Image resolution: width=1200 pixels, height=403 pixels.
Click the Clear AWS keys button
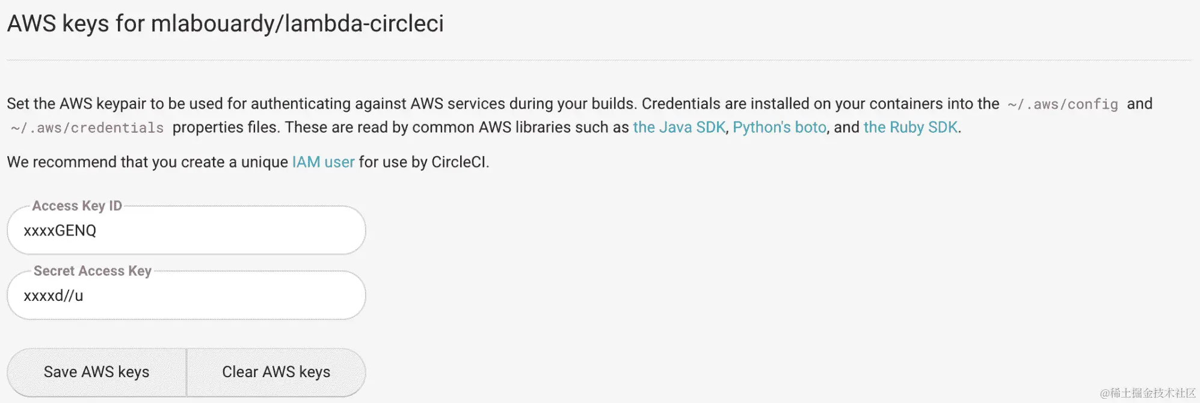coord(276,372)
